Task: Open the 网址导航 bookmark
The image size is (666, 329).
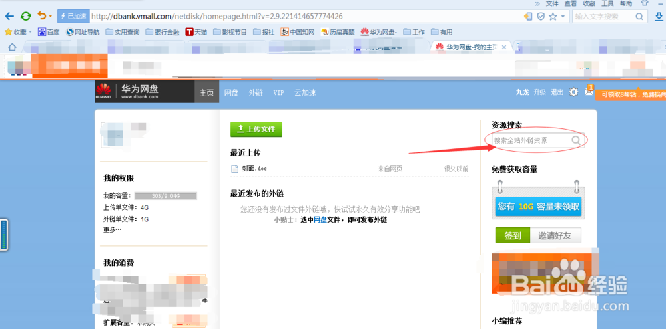Action: coord(83,32)
